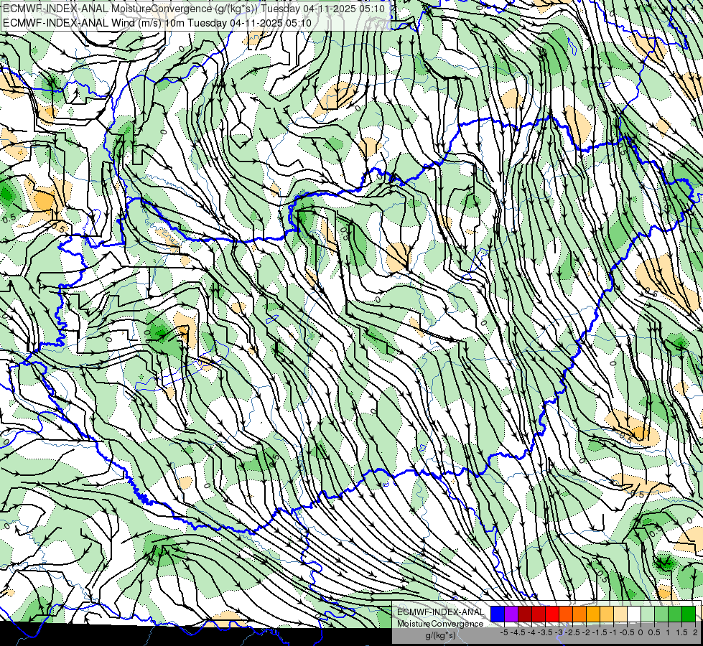Pick the orange-red swatch between -3 and -2.5
Screen dimensions: 703x646
(566, 614)
